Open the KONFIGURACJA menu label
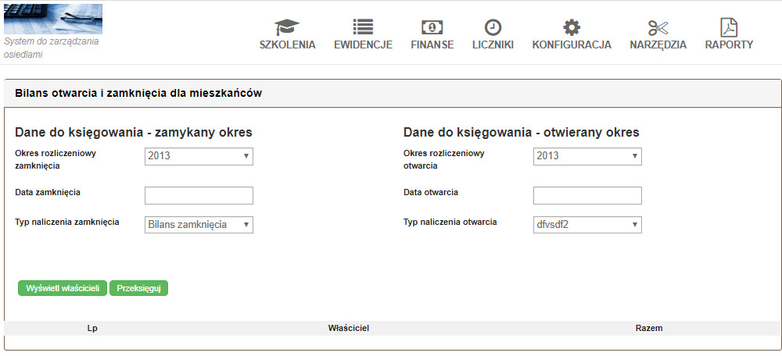The width and height of the screenshot is (782, 356). 572,44
